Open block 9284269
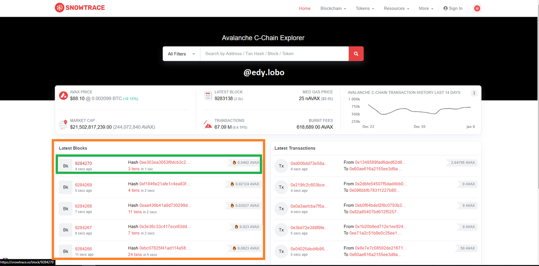 [83, 185]
